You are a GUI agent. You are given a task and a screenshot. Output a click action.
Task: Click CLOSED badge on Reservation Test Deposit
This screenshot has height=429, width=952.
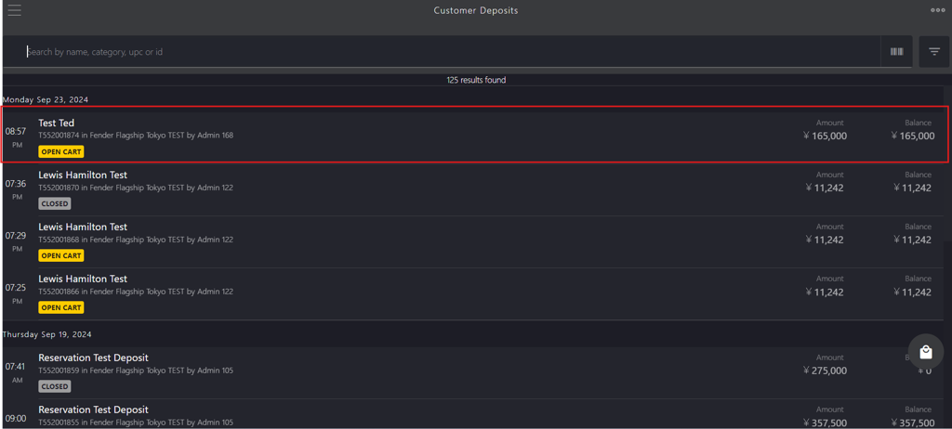coord(55,386)
